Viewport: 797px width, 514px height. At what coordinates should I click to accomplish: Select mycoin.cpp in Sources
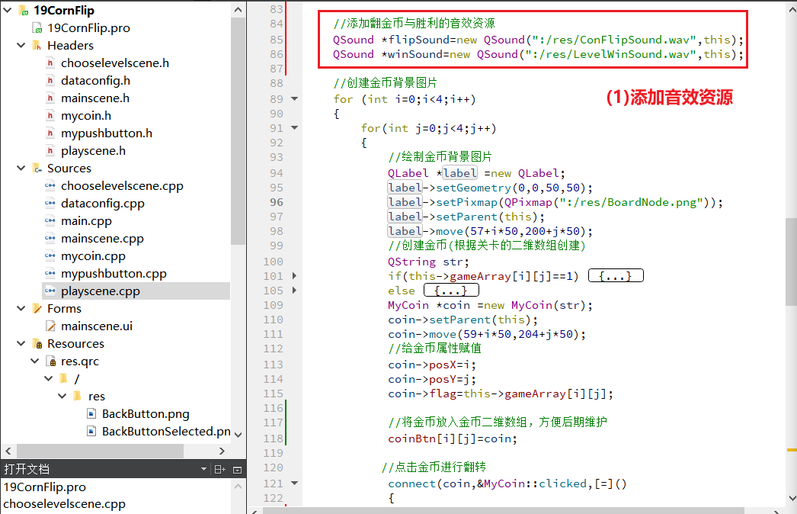(x=93, y=256)
